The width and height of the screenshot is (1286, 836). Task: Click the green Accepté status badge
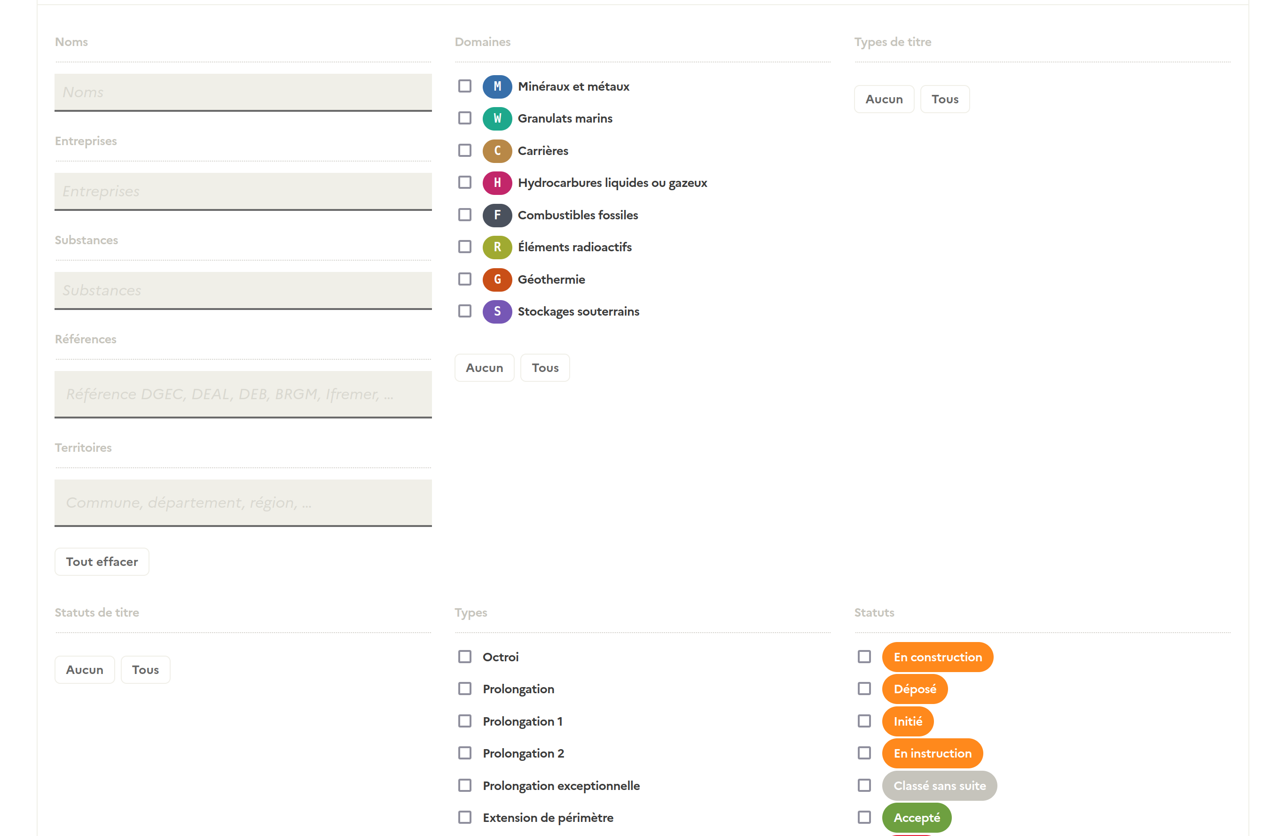tap(917, 818)
